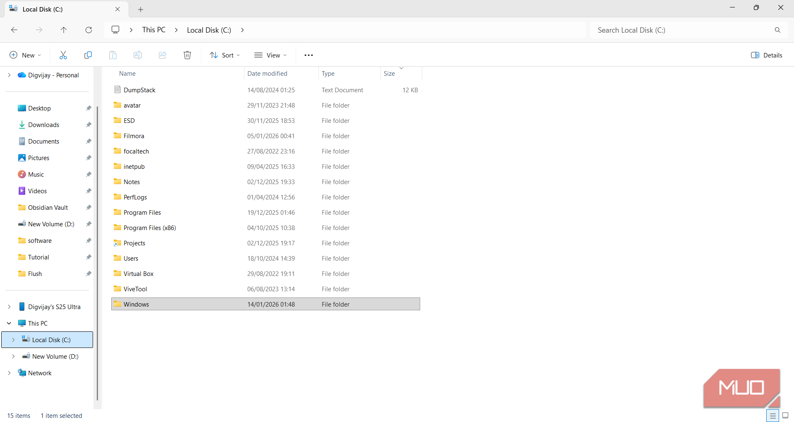Expand Digvijay - Personal tree node

pos(9,75)
